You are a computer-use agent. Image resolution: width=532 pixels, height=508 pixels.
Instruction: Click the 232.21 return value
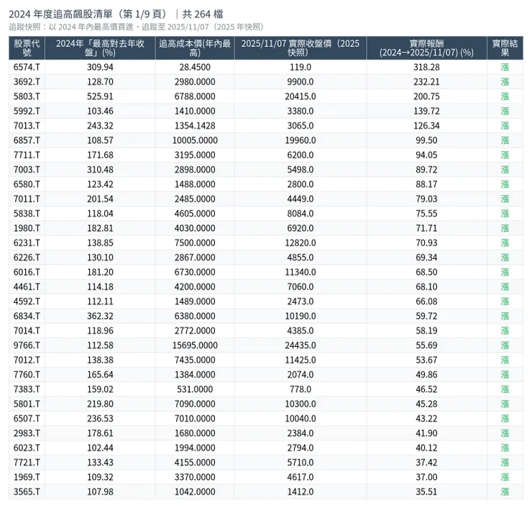(426, 82)
